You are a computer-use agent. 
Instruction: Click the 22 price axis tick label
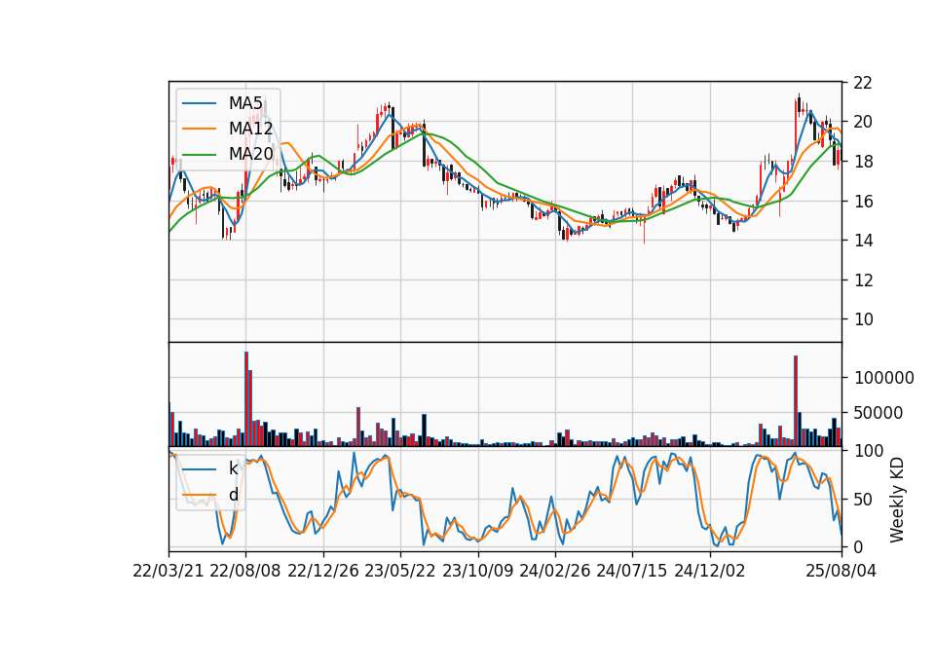863,83
